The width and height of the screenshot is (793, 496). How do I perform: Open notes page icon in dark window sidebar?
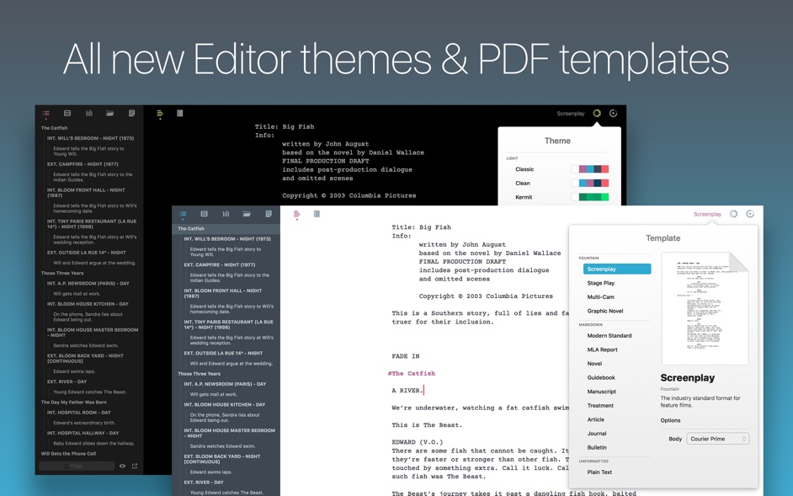pos(131,114)
